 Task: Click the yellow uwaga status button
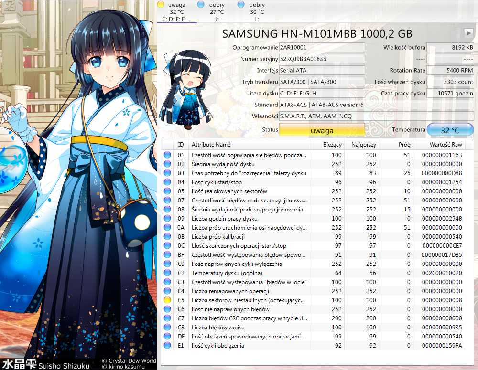[322, 130]
